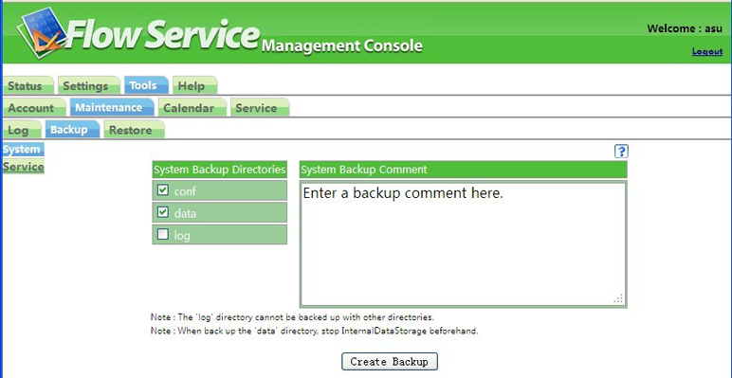732x378 pixels.
Task: Click the System Backup Comment header
Action: click(x=463, y=170)
